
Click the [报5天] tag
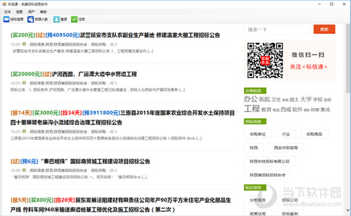tap(19, 200)
